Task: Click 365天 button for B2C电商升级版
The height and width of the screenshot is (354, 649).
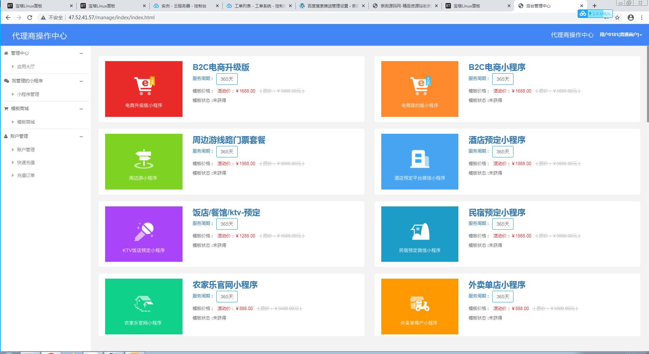Action: tap(227, 79)
